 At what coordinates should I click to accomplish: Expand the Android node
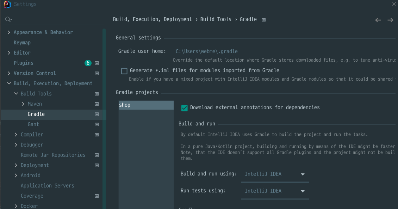(x=16, y=176)
